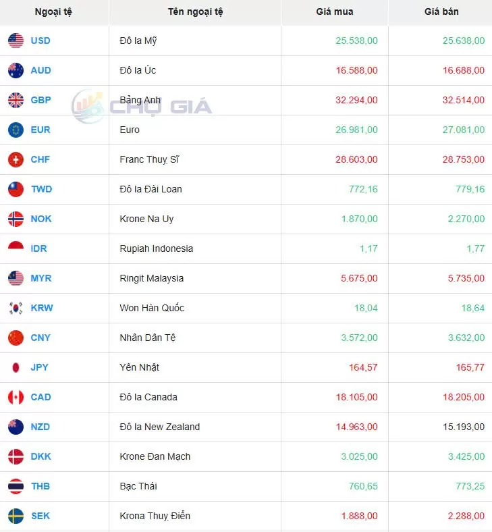Image resolution: width=492 pixels, height=532 pixels.
Task: Click the "Tên ngoại tệ" column header
Action: click(195, 11)
